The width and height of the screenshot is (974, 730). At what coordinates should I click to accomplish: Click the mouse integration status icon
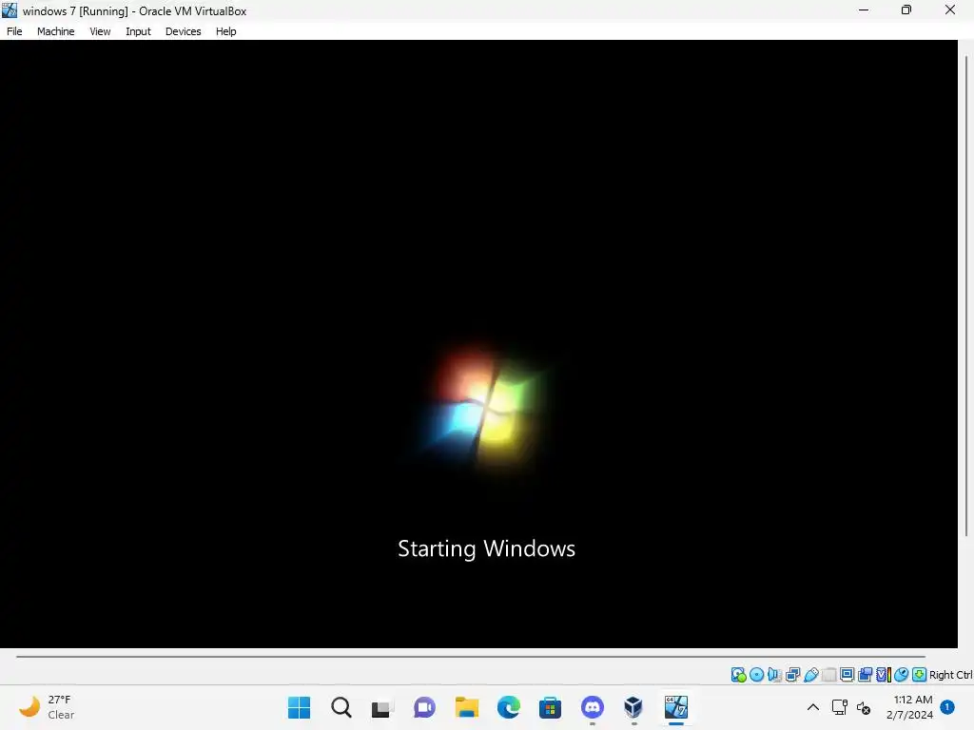click(x=902, y=675)
